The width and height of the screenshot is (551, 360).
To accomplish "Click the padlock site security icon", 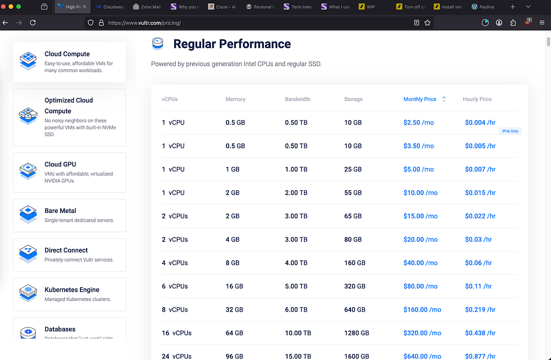I will 101,23.
